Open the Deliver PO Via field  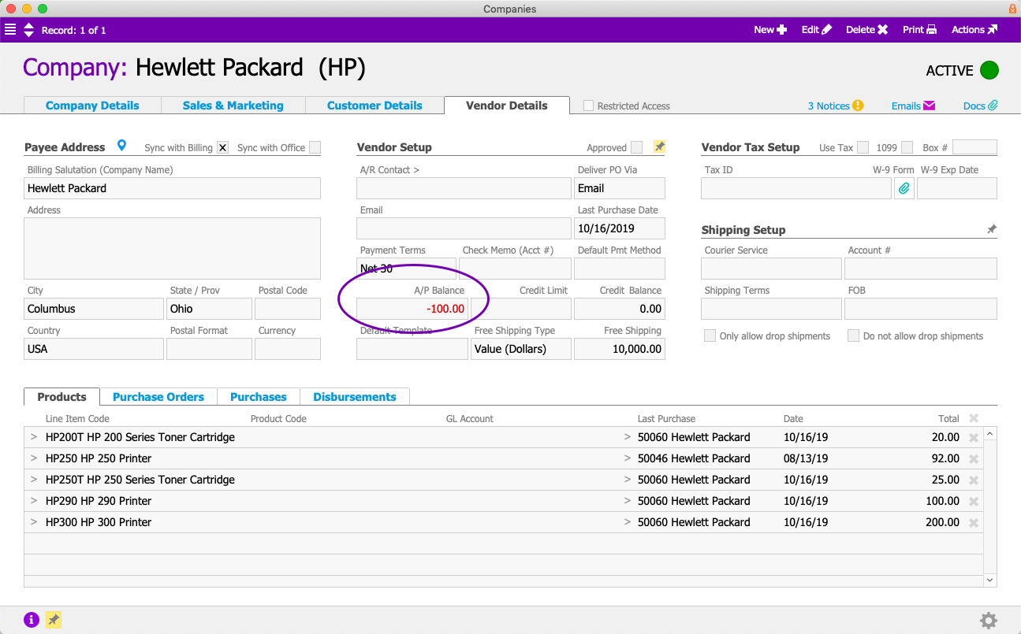[x=620, y=188]
